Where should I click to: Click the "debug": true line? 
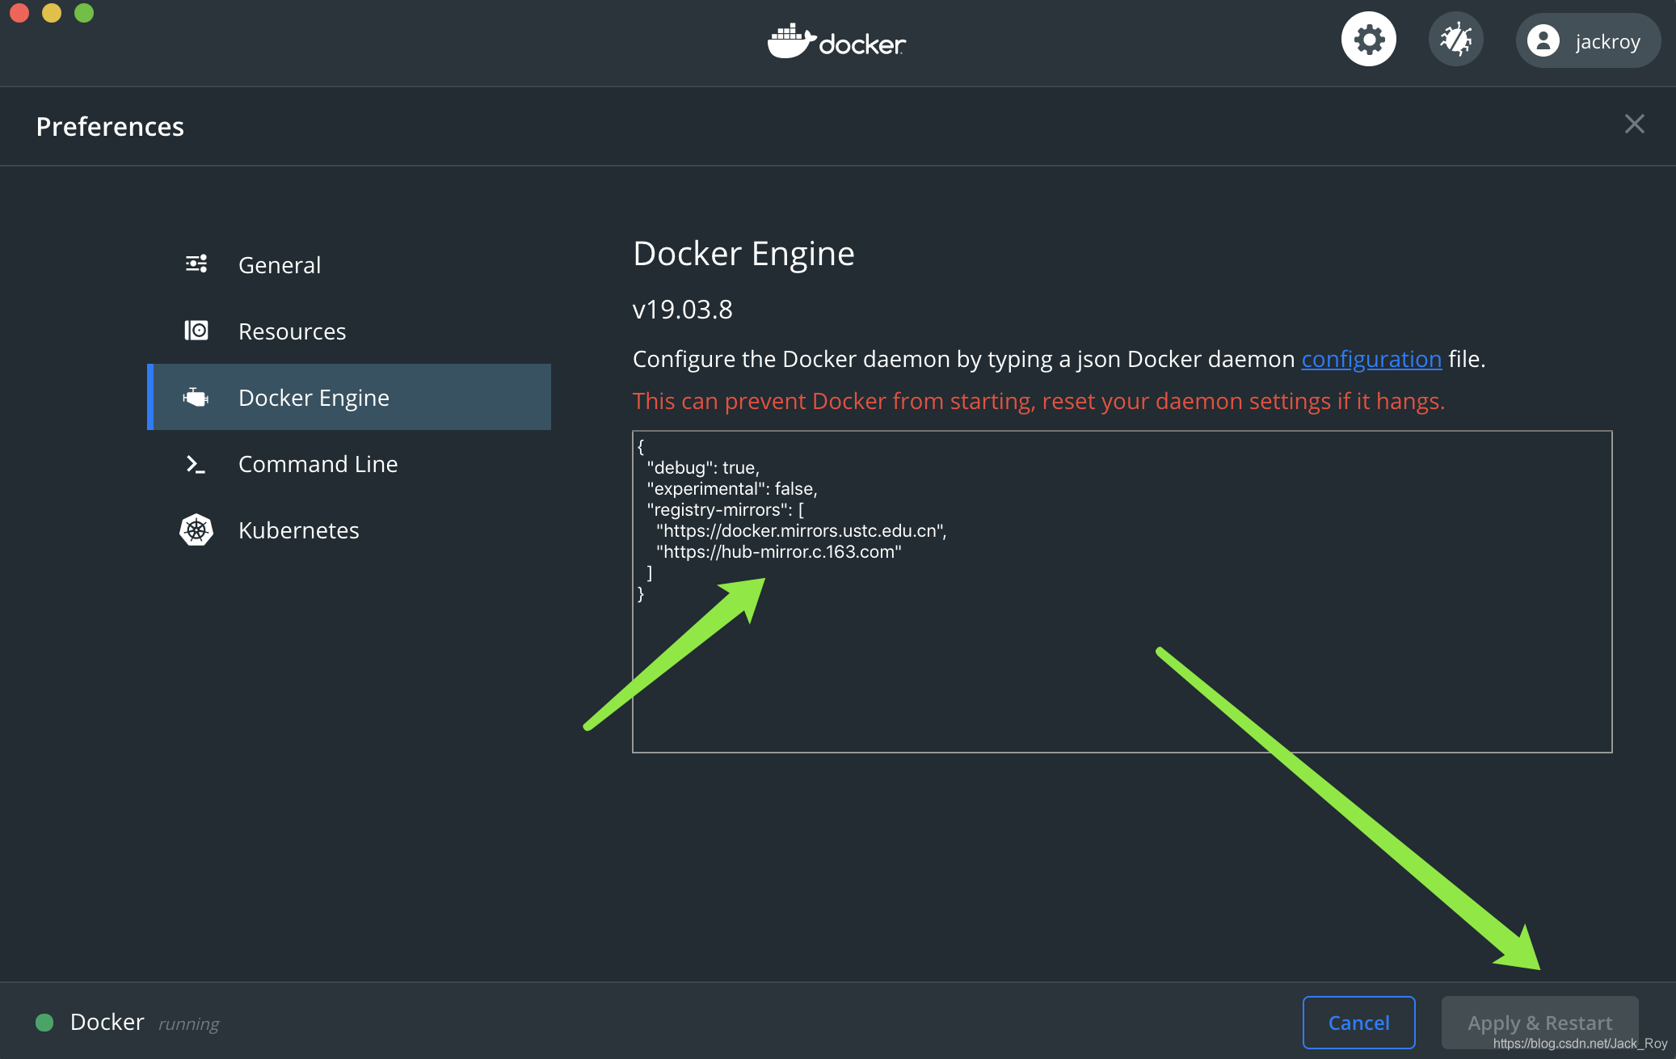[703, 468]
